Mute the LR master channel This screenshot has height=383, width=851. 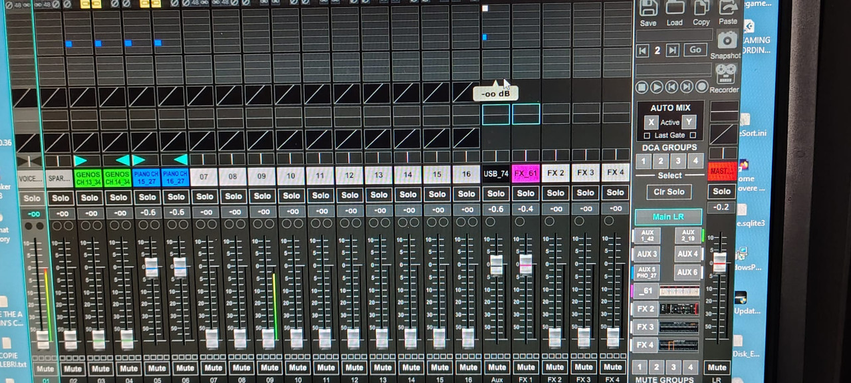717,367
